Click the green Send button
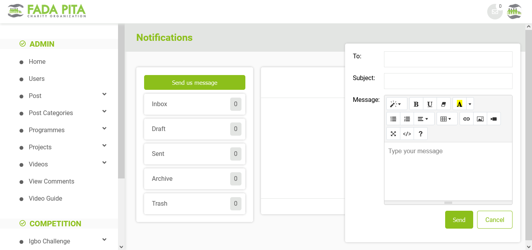This screenshot has width=532, height=250. pos(459,220)
